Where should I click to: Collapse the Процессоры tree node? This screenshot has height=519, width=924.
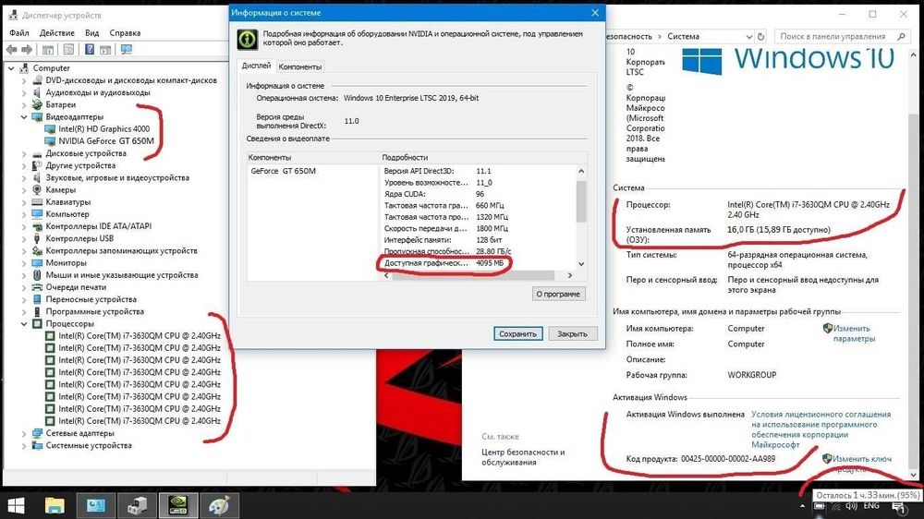click(x=24, y=324)
